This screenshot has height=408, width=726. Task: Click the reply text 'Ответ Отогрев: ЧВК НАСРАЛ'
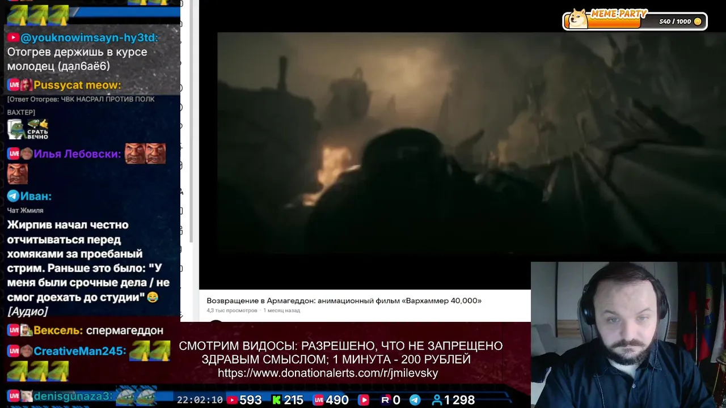(81, 105)
